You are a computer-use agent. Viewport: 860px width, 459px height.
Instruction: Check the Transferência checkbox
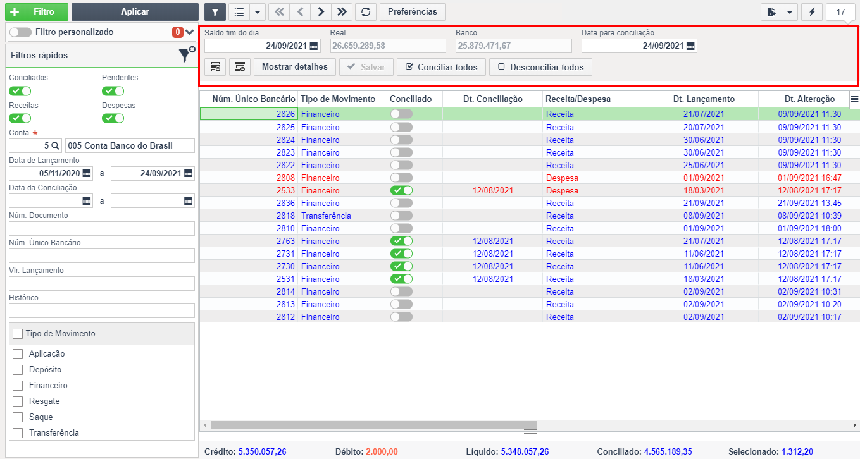point(18,433)
